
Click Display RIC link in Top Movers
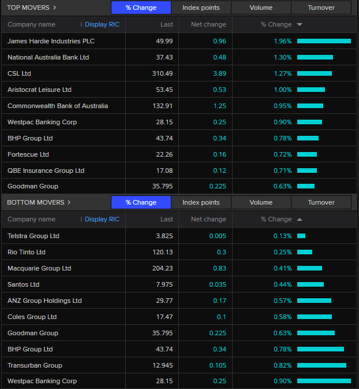(102, 24)
